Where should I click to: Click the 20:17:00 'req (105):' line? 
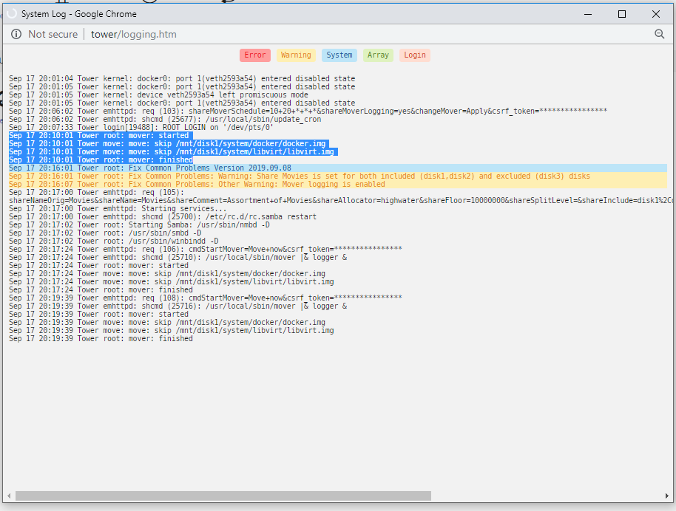coord(97,193)
